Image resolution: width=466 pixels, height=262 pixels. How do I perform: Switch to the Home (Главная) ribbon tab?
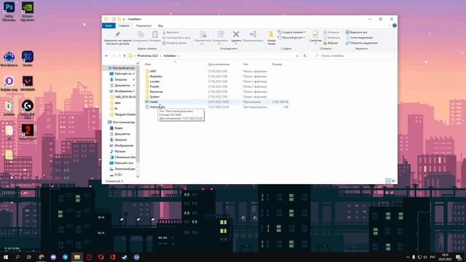124,25
